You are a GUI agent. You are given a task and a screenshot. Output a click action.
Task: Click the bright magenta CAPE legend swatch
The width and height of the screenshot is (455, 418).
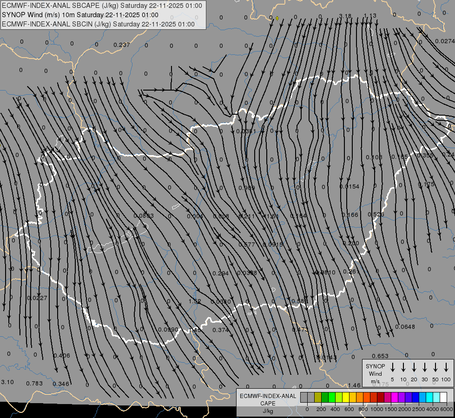(x=395, y=397)
